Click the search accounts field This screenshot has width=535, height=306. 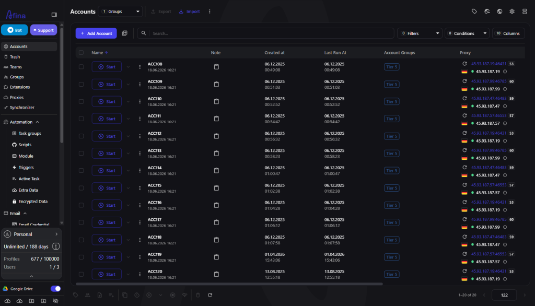pyautogui.click(x=265, y=33)
